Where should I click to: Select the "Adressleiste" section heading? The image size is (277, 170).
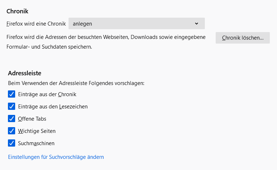coord(25,73)
